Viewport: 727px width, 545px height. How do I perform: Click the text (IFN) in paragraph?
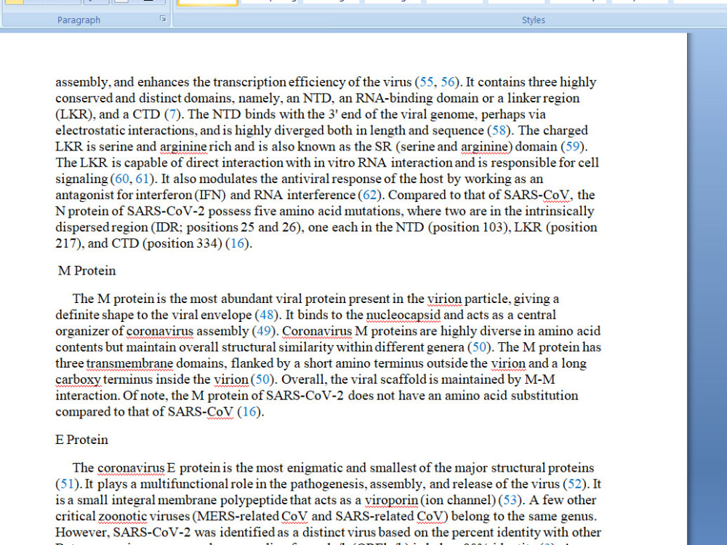[x=210, y=195]
